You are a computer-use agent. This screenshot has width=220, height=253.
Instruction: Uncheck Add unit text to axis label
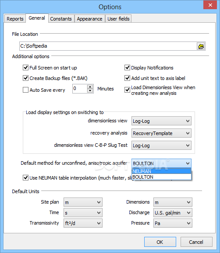tap(127, 78)
